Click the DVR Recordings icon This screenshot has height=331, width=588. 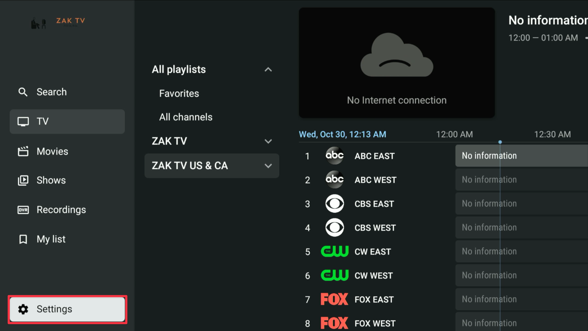[x=23, y=210]
